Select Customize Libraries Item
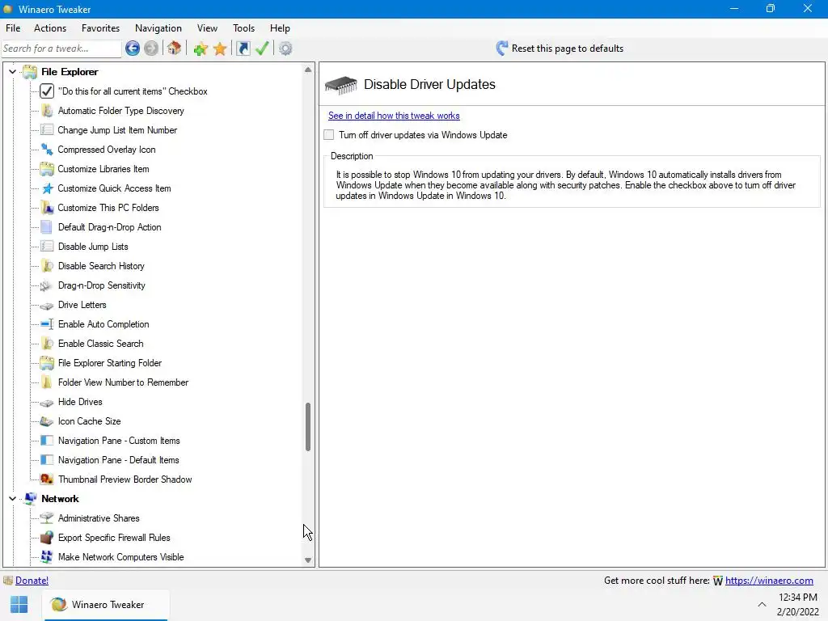Viewport: 828px width, 621px height. (x=103, y=169)
